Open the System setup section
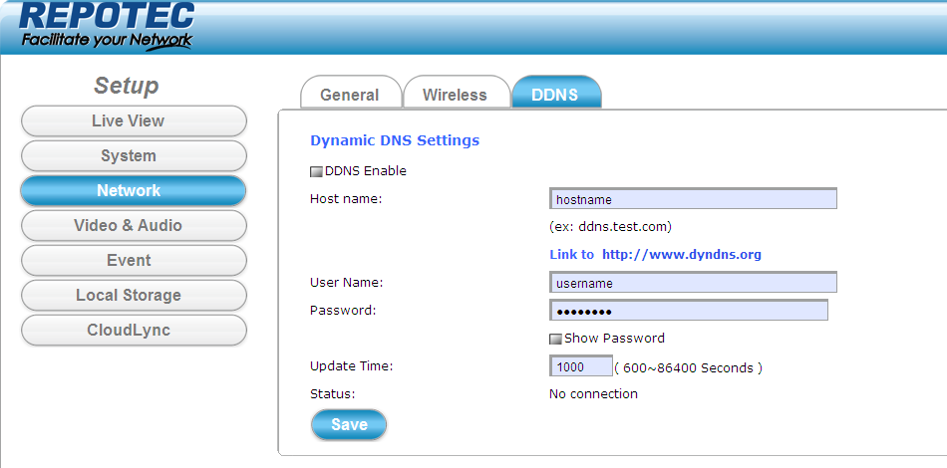The image size is (947, 468). click(x=134, y=156)
